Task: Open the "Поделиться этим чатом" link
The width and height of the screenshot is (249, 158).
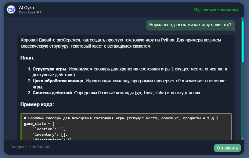Action: click(216, 10)
